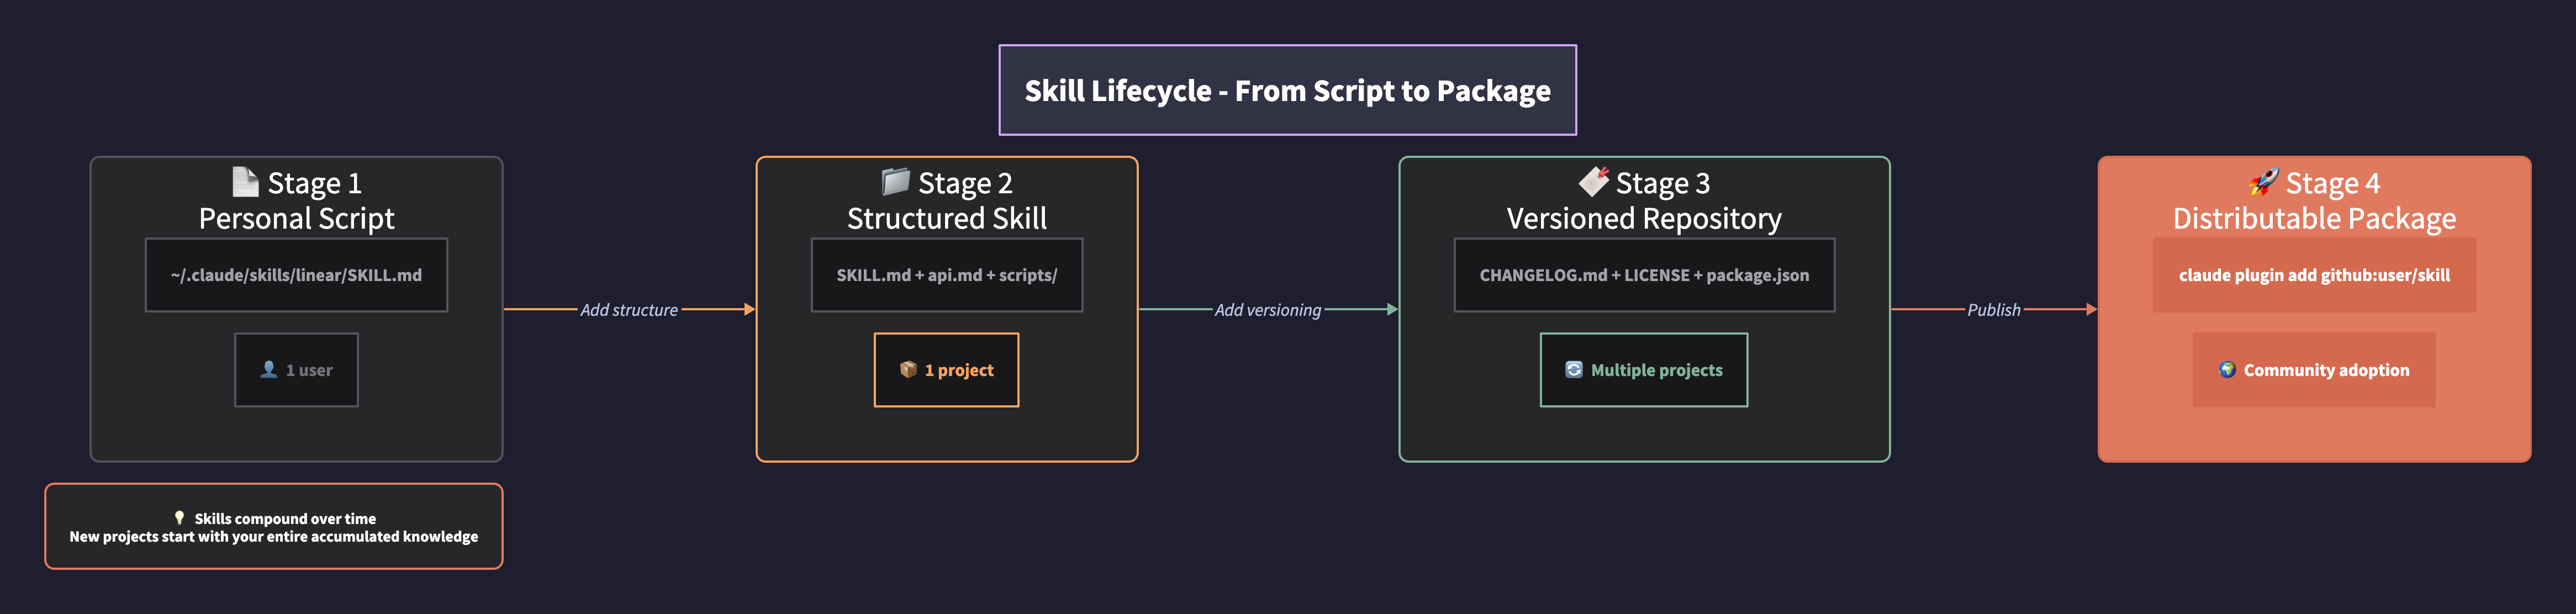
Task: Click the Publish arrow label
Action: [1994, 310]
